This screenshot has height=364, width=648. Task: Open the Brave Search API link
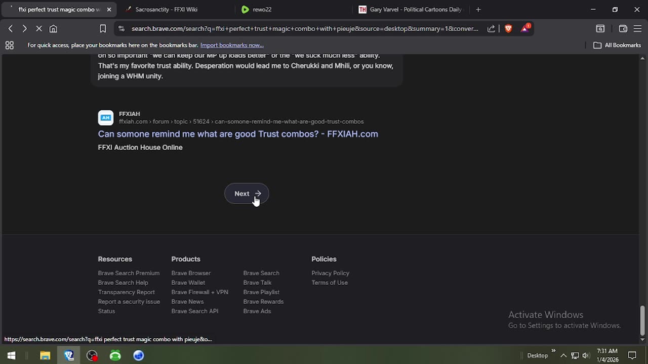[x=194, y=311]
